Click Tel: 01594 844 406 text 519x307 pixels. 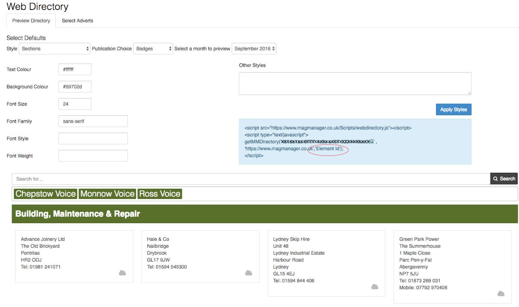pyautogui.click(x=294, y=281)
